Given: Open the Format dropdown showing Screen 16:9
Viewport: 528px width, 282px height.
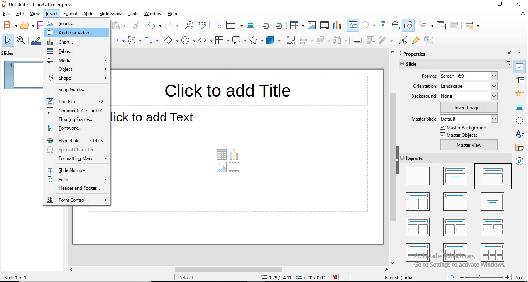Looking at the screenshot, I should pos(494,76).
